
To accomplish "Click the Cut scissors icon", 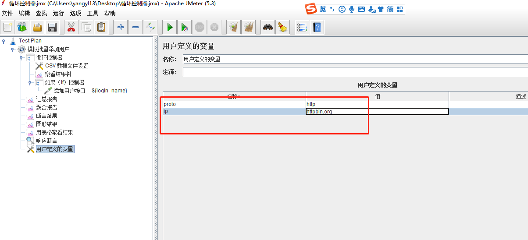I will tap(71, 27).
